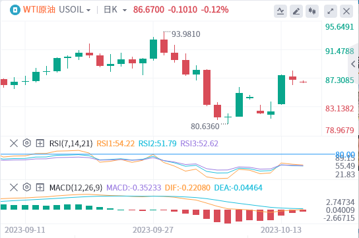The image size is (359, 238).
Task: Select the pencil drawing tool
Action: coord(296,11)
